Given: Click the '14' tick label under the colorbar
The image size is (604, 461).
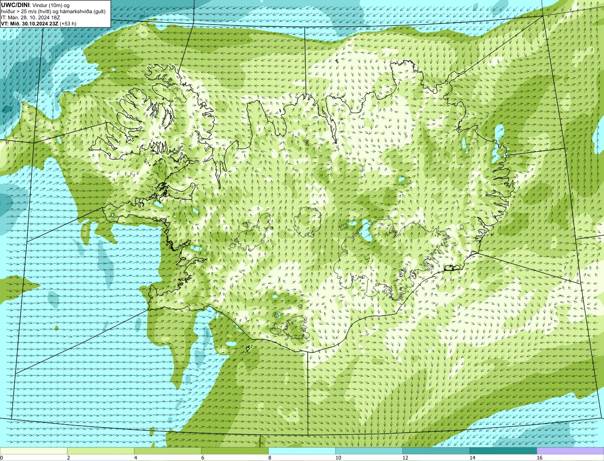Looking at the screenshot, I should click(x=472, y=458).
